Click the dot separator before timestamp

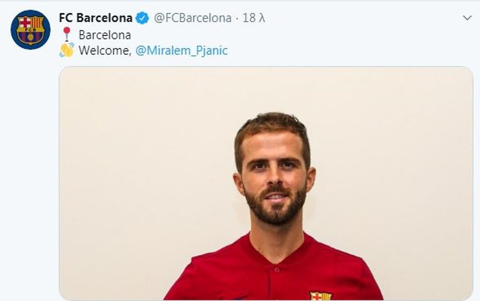pyautogui.click(x=237, y=19)
